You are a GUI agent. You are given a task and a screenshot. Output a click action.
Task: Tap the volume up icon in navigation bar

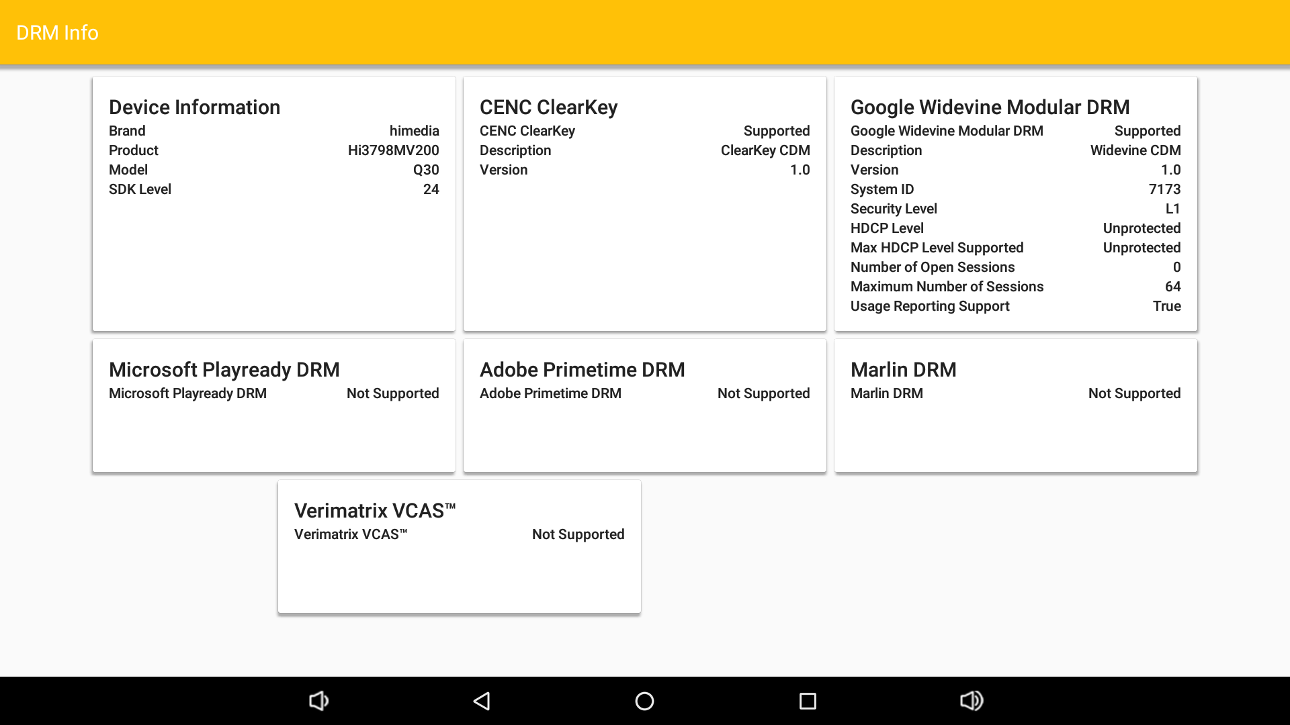972,701
